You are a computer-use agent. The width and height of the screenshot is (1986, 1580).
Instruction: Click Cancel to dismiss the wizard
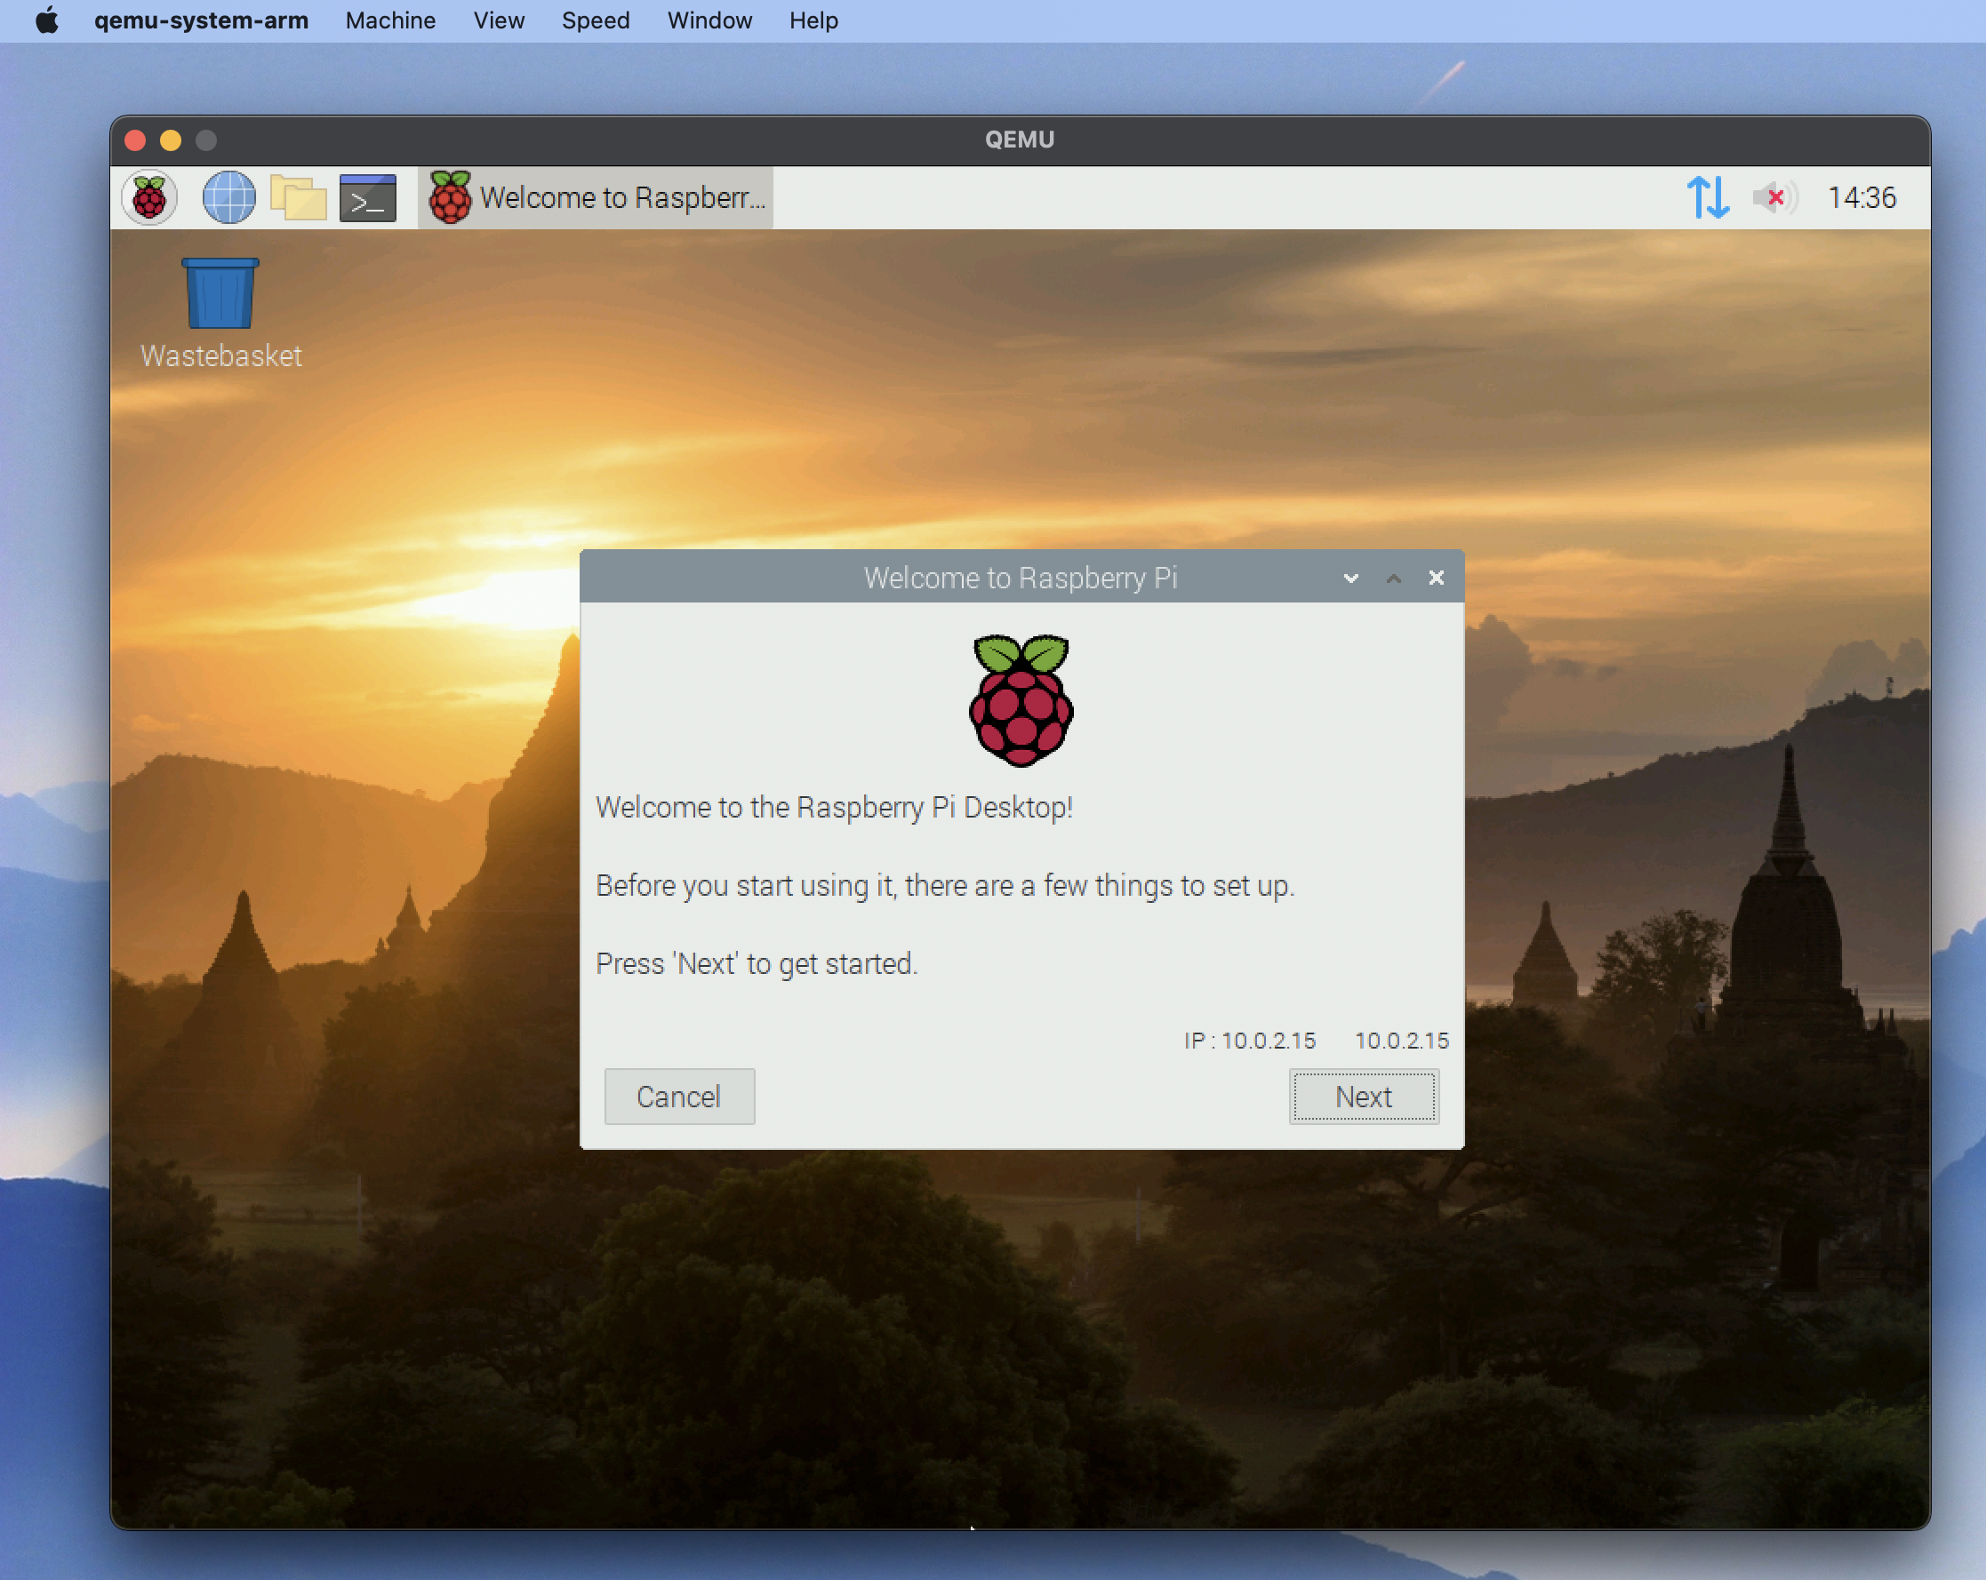[x=679, y=1097]
